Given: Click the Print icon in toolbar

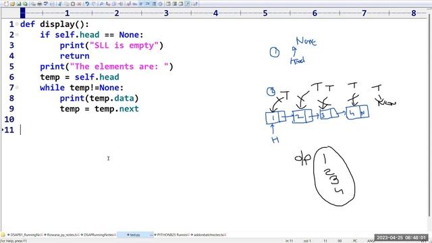Looking at the screenshot, I should click(x=39, y=4).
